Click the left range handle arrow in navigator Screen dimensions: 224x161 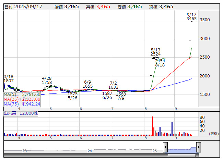pos(165,148)
